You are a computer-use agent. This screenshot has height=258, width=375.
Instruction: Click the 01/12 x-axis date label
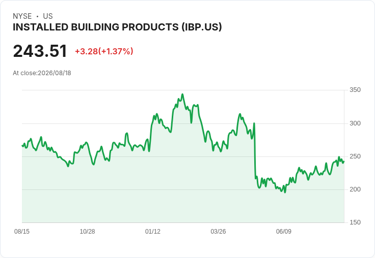pyautogui.click(x=152, y=232)
